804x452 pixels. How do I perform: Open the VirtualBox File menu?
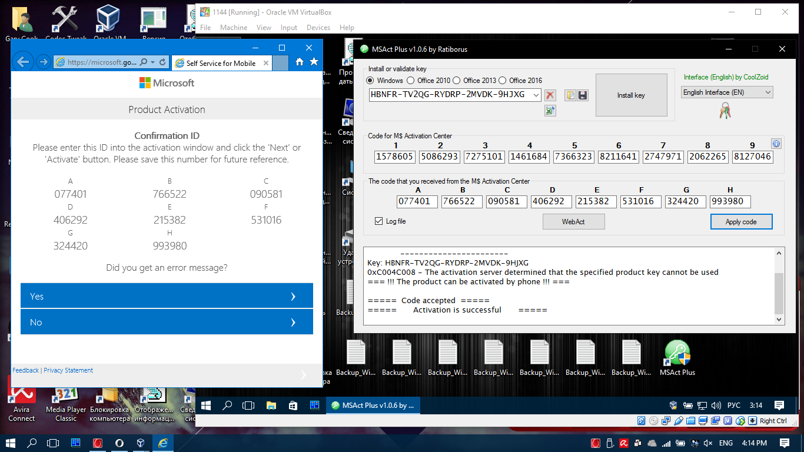point(205,28)
